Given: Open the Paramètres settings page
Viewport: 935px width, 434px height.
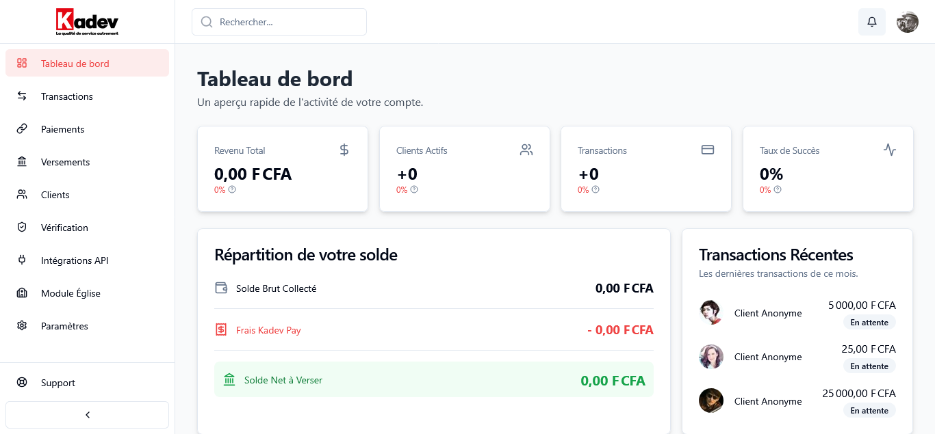Looking at the screenshot, I should point(65,326).
